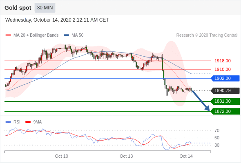Click the 'RSI' legend label
The image size is (241, 163).
pos(17,122)
